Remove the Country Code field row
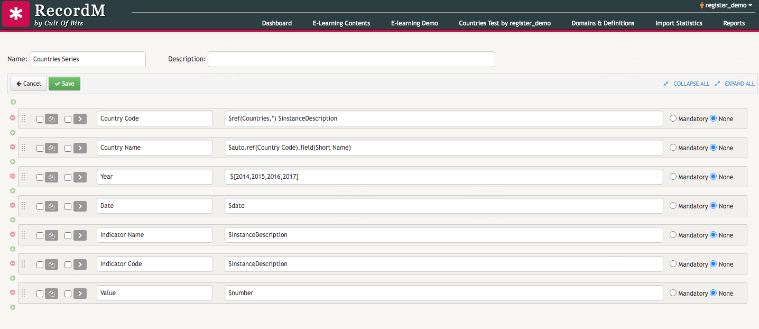This screenshot has width=759, height=329. [13, 118]
